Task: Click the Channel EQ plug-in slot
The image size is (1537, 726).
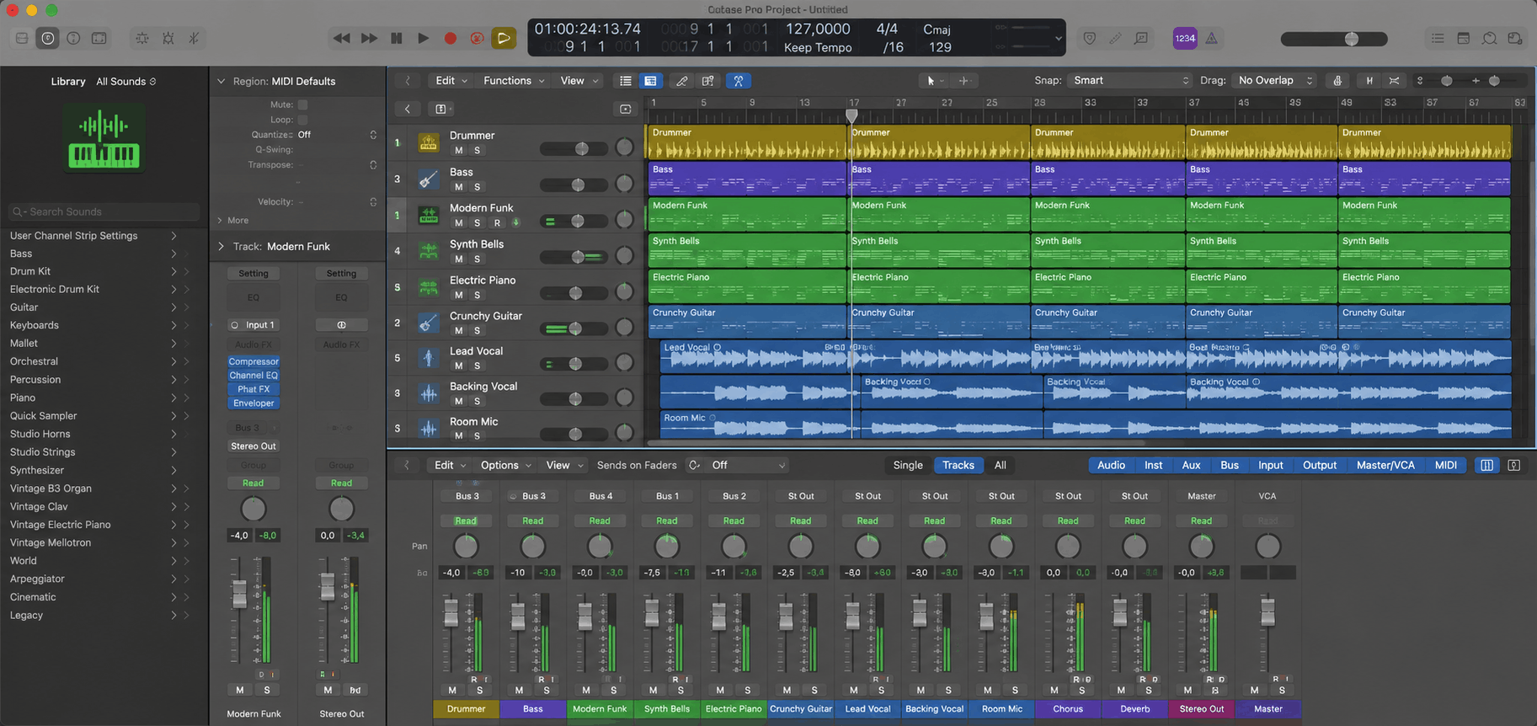Action: point(253,376)
